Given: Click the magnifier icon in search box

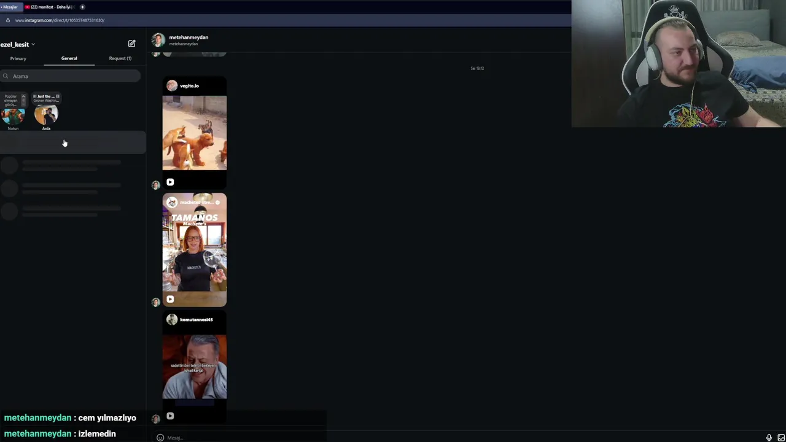Looking at the screenshot, I should coord(6,76).
